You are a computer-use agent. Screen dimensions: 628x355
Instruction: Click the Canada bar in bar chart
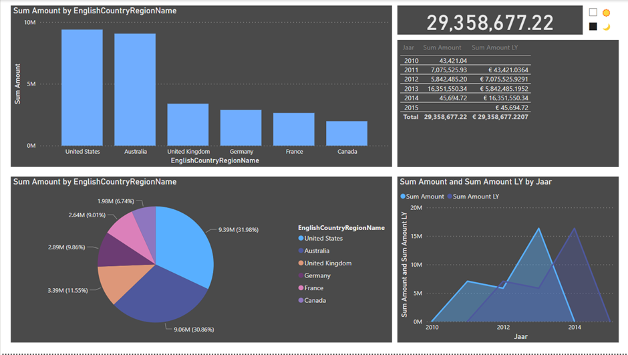[347, 133]
